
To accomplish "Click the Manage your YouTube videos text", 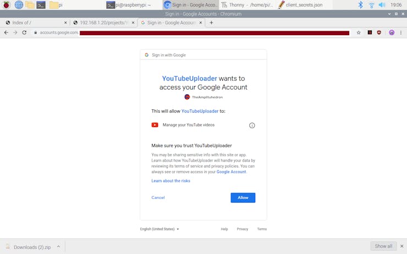I will (189, 125).
